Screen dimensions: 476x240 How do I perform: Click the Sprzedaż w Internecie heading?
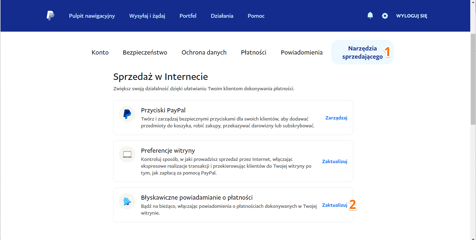tap(160, 77)
